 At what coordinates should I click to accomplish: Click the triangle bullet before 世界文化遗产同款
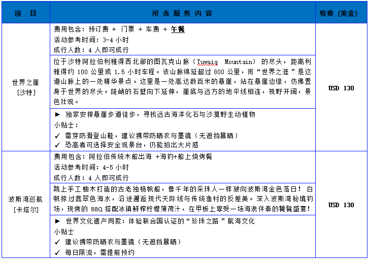57,221
